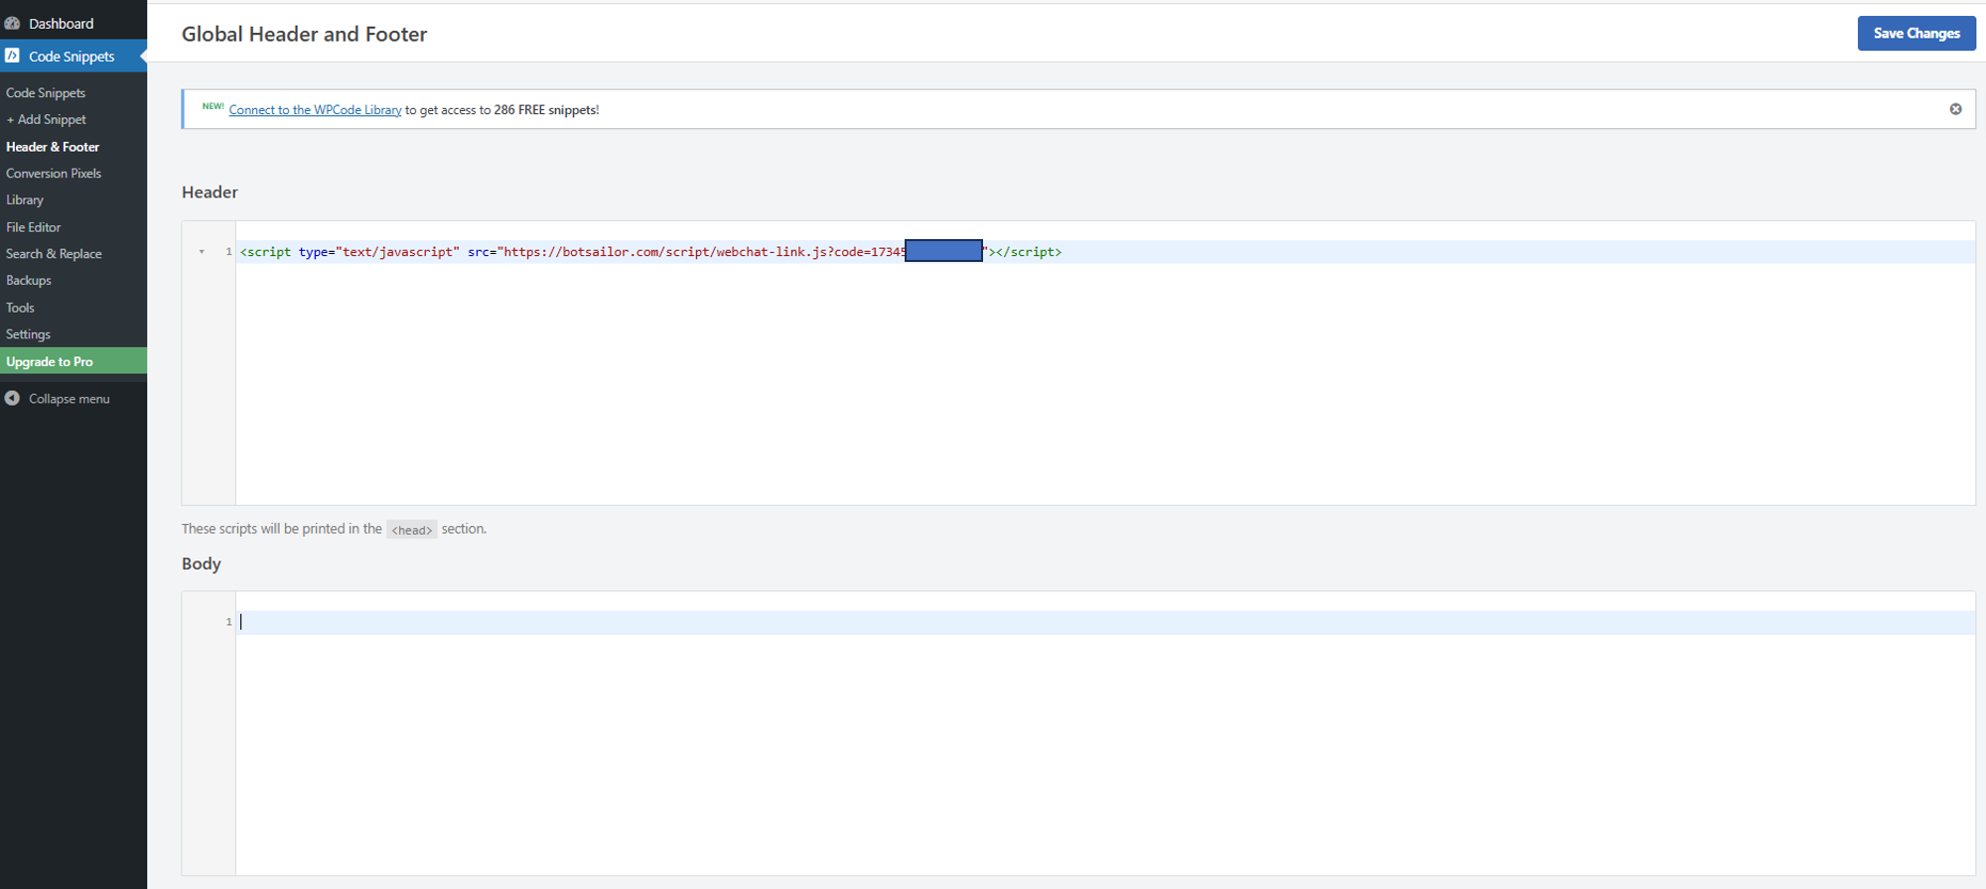This screenshot has height=889, width=1986.
Task: Collapse code fold arrow on Header line 1
Action: 202,252
